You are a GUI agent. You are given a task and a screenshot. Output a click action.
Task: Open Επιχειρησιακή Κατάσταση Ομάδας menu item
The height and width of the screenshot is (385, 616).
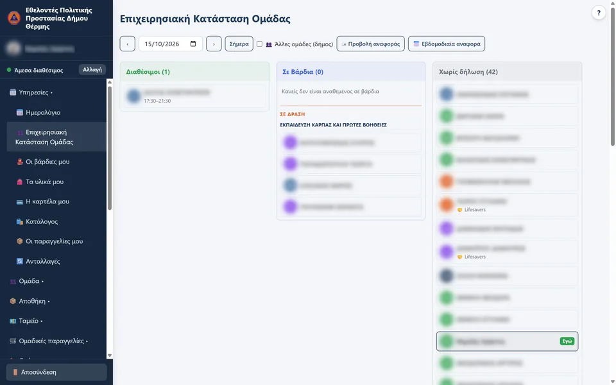(x=56, y=137)
